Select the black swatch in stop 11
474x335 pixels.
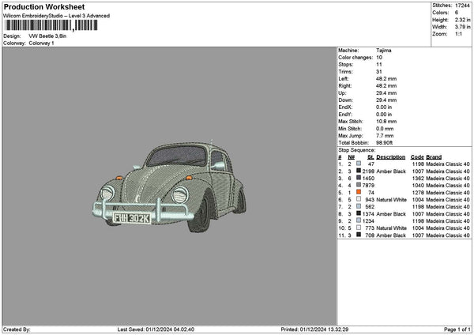359,235
